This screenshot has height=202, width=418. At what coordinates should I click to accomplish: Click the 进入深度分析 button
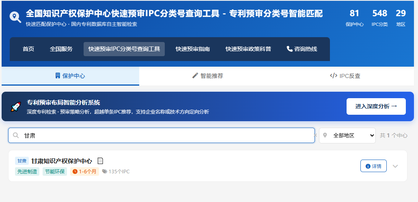(376, 106)
